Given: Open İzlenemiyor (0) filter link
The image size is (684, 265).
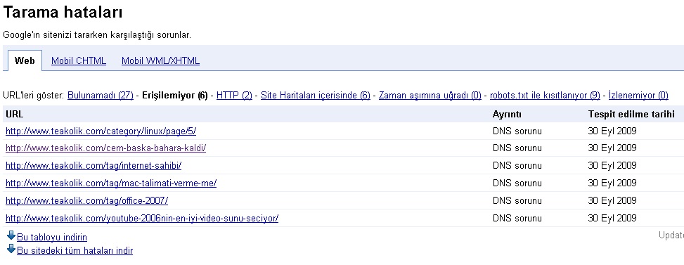Looking at the screenshot, I should [638, 96].
